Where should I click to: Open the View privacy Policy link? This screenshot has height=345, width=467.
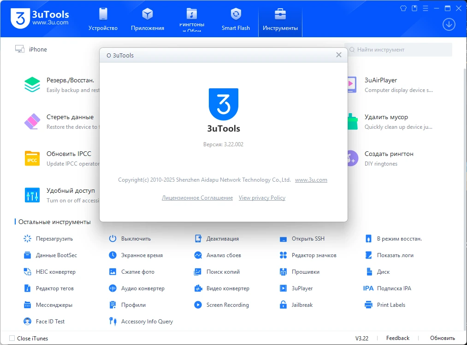262,198
